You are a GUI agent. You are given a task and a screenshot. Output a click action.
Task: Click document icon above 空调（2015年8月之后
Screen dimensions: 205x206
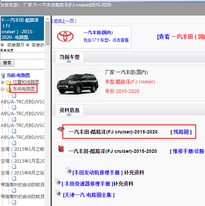click(x=14, y=167)
